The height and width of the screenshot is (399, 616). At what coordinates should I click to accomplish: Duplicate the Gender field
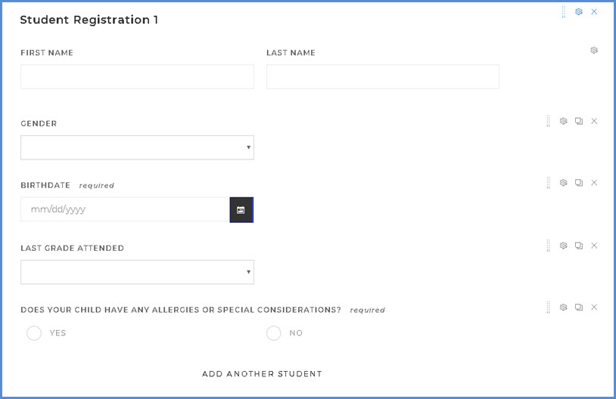pos(579,121)
